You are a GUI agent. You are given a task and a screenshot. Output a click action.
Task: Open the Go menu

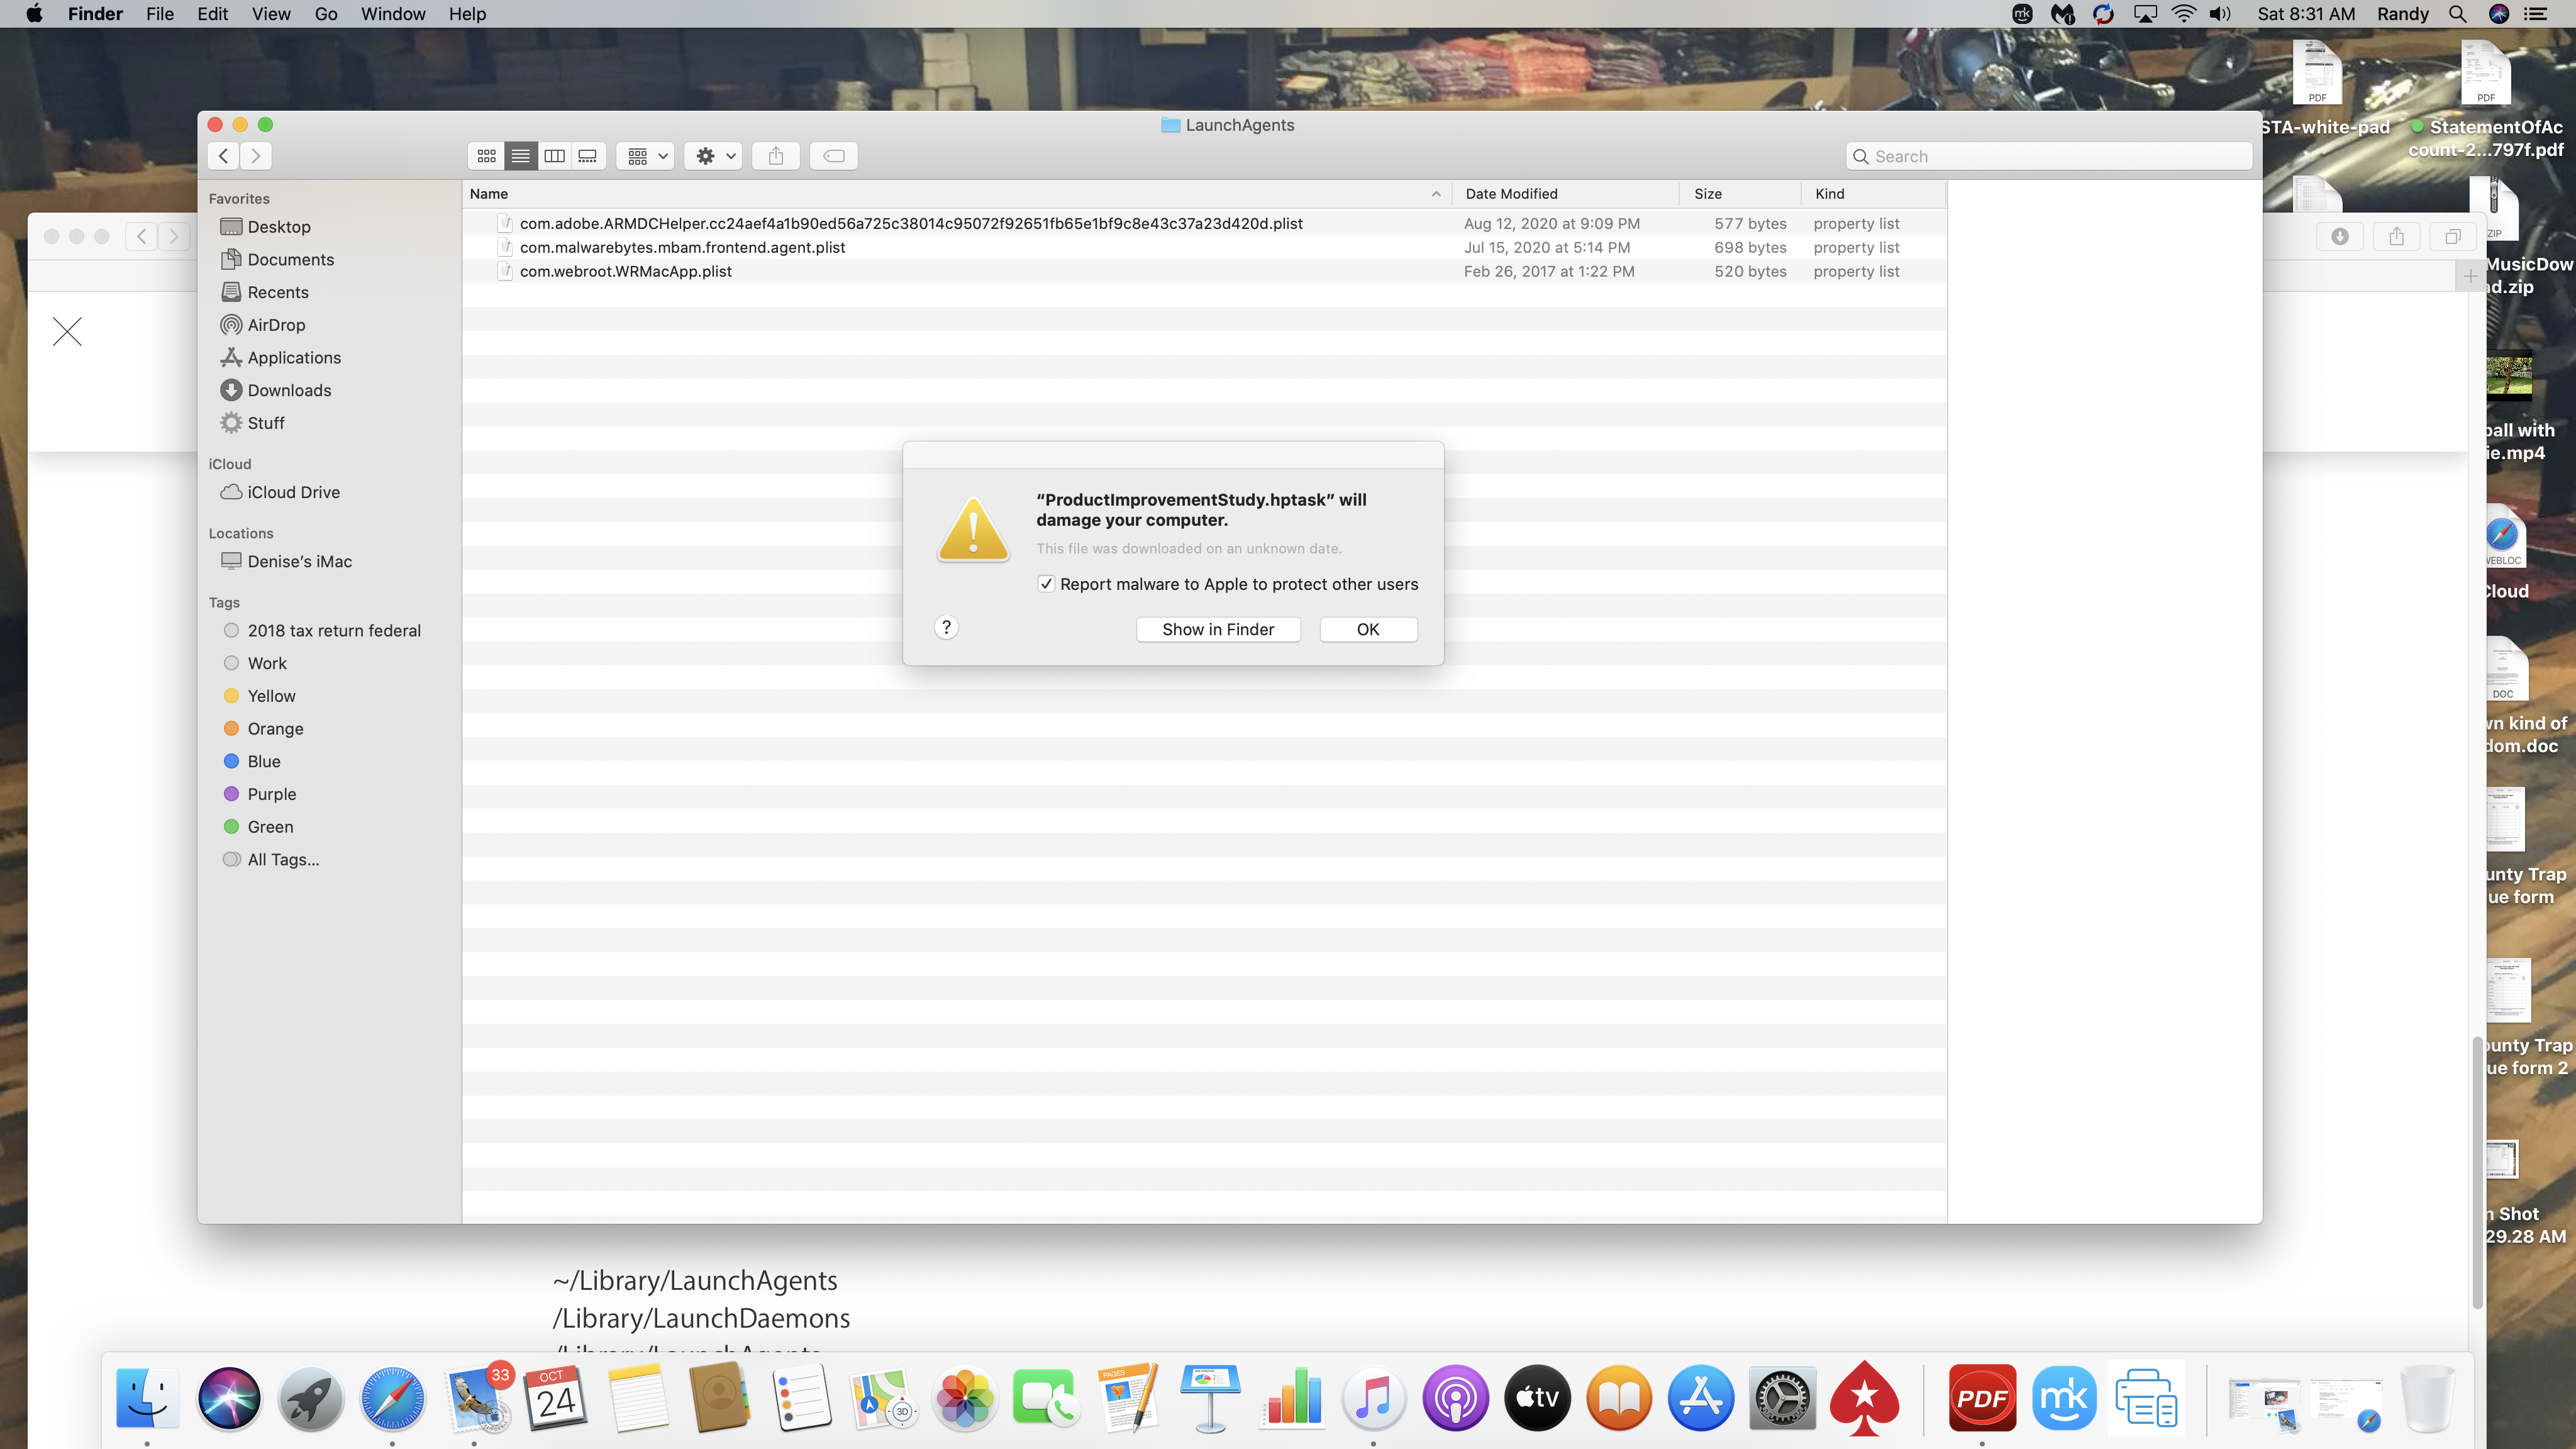325,14
